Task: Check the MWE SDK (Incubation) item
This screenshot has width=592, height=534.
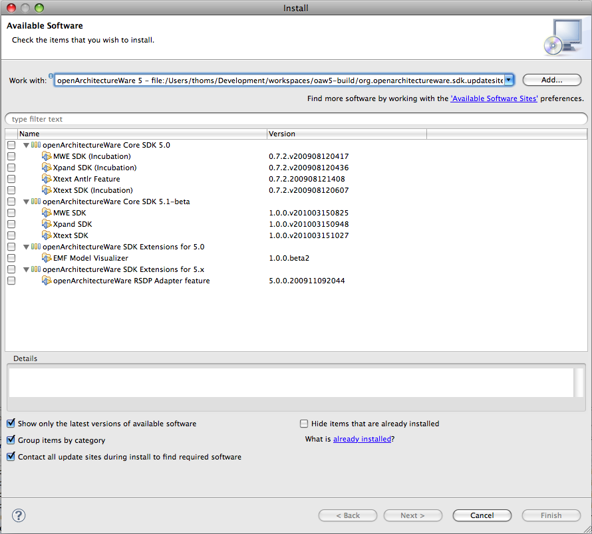Action: 11,156
